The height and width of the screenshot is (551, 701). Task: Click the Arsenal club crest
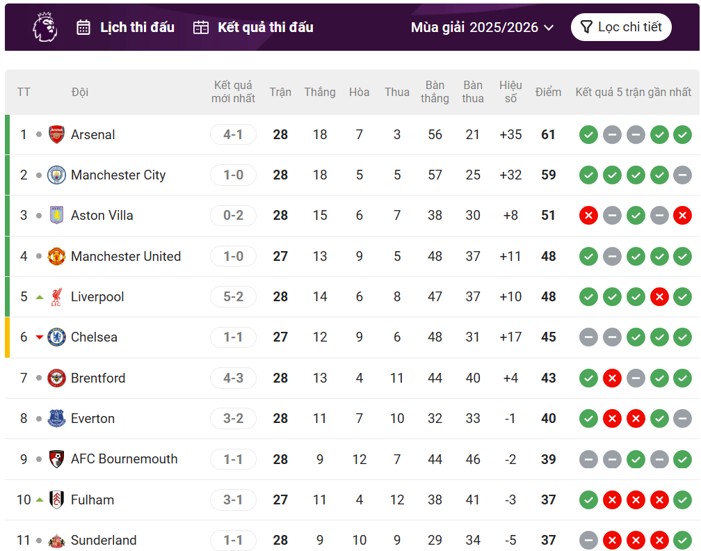click(56, 135)
